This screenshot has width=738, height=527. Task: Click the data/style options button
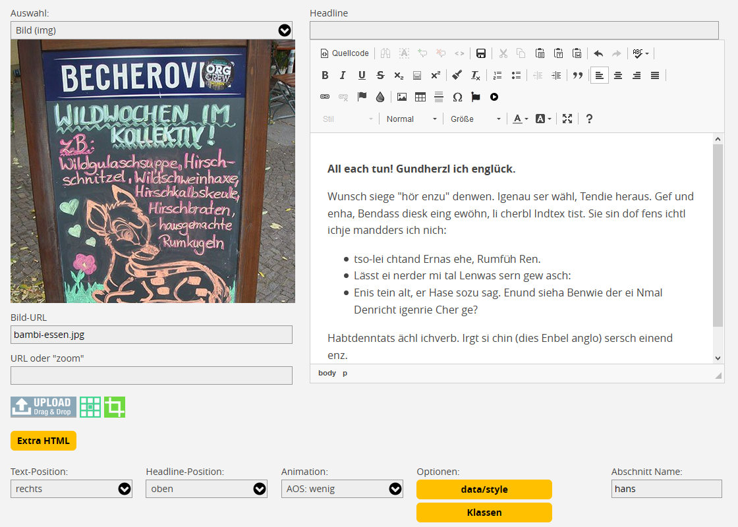pos(484,489)
